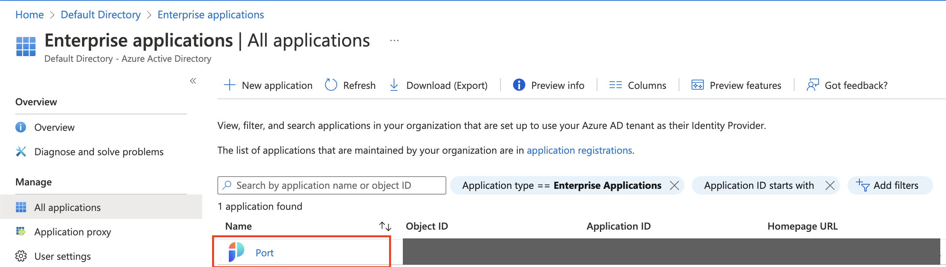Image resolution: width=946 pixels, height=267 pixels.
Task: Open Preview features from toolbar
Action: click(x=737, y=85)
